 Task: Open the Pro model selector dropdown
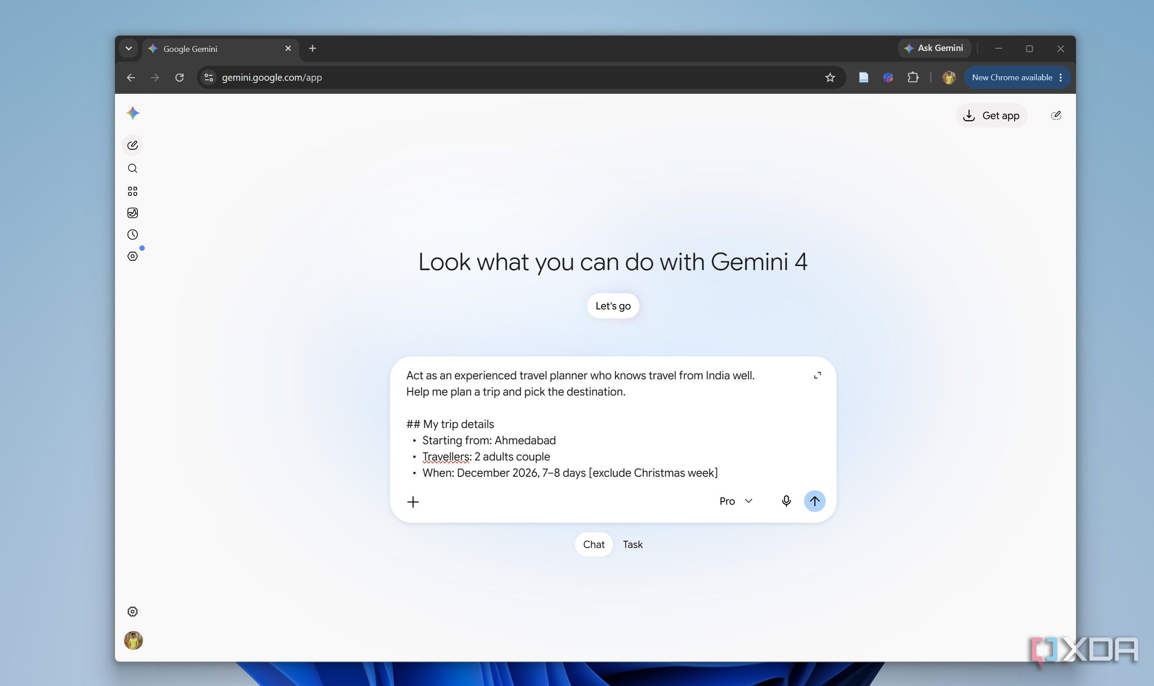pos(736,501)
